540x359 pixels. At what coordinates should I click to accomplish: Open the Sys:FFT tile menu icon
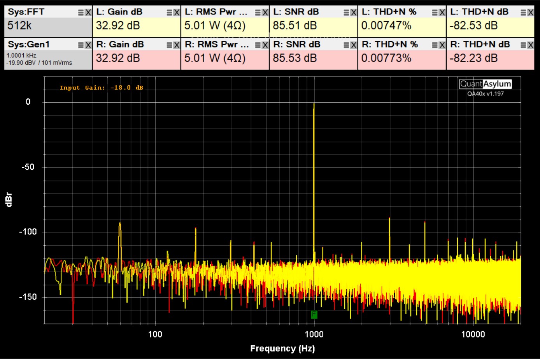click(81, 12)
